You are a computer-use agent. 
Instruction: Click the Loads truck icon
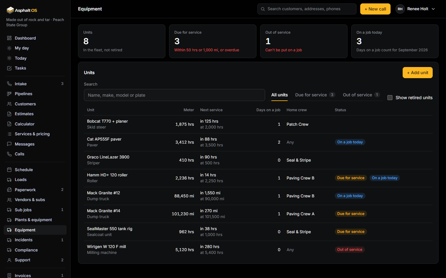(x=9, y=180)
